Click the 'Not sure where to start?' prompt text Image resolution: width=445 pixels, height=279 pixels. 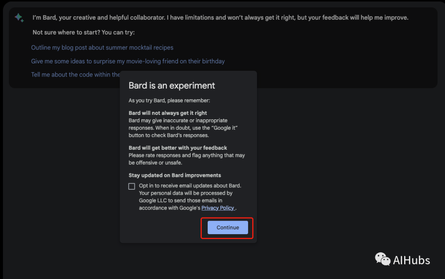(84, 33)
